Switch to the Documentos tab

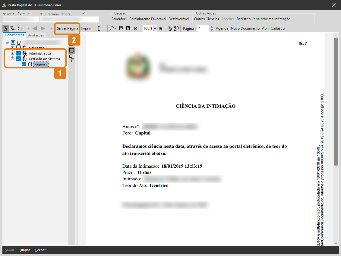14,35
